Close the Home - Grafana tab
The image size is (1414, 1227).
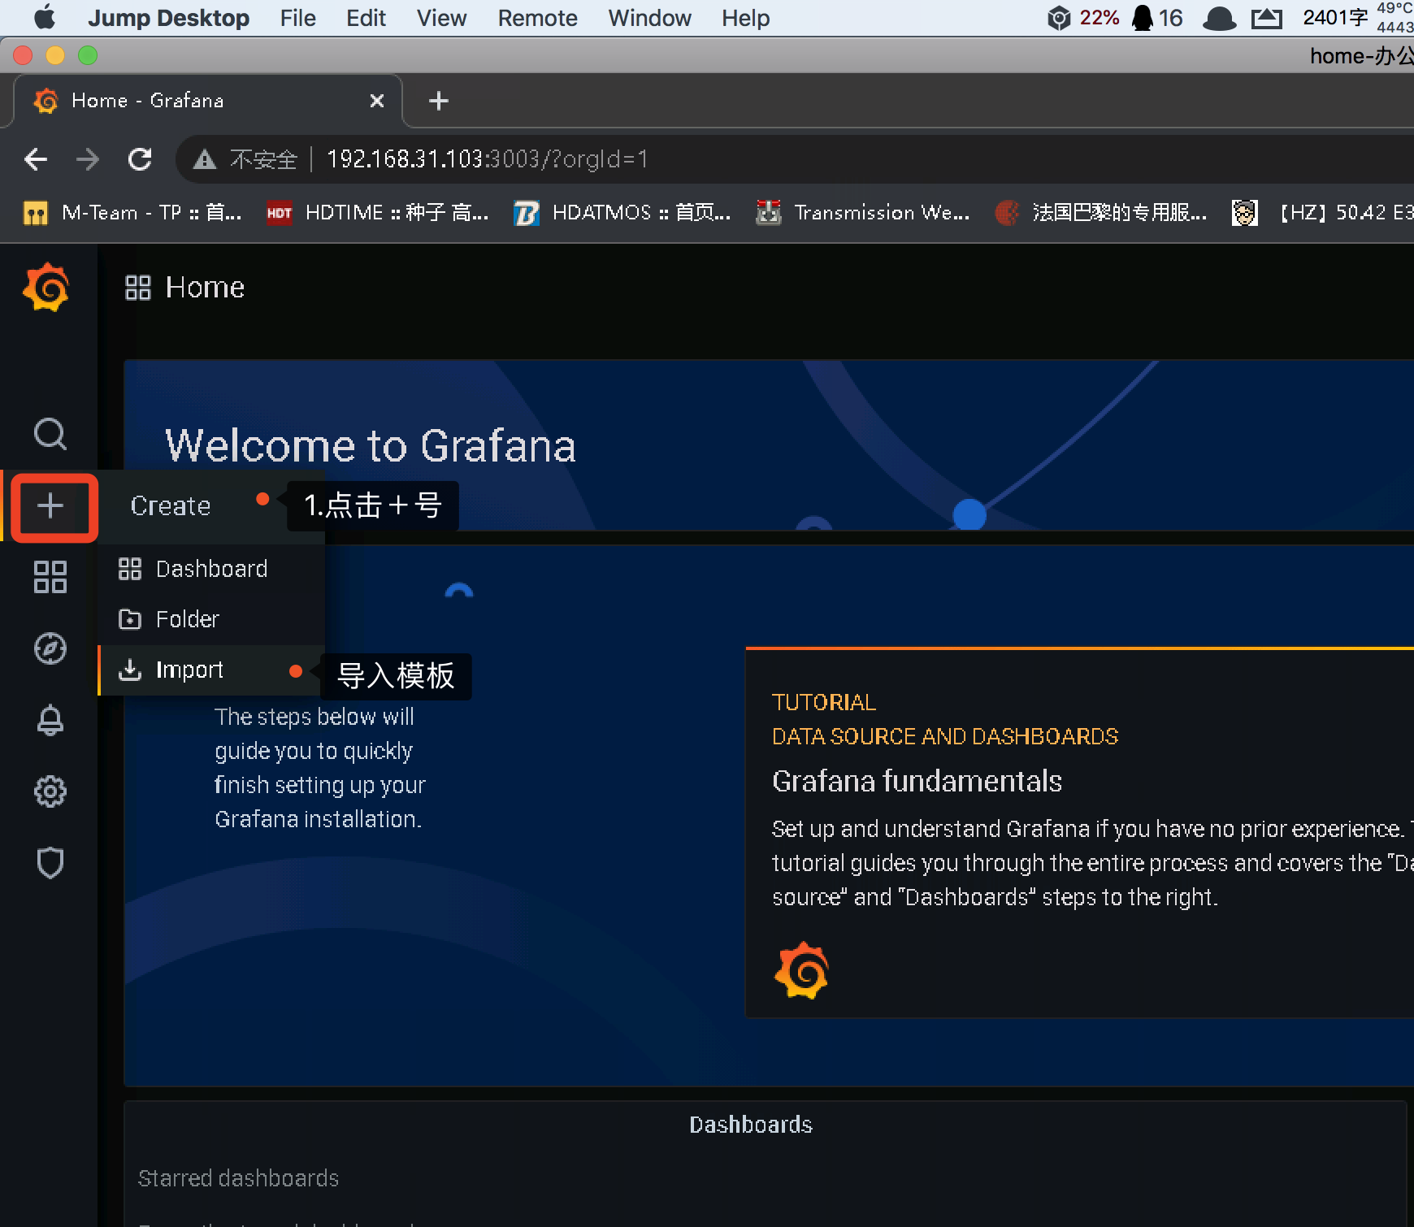click(x=377, y=101)
